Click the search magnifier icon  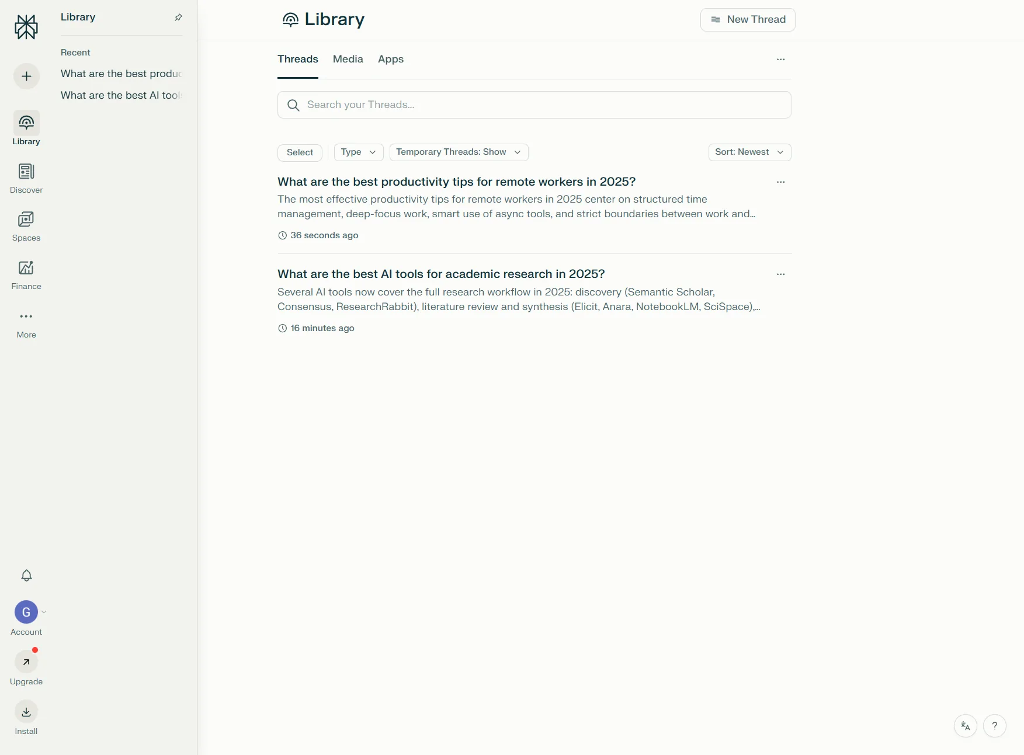(293, 105)
